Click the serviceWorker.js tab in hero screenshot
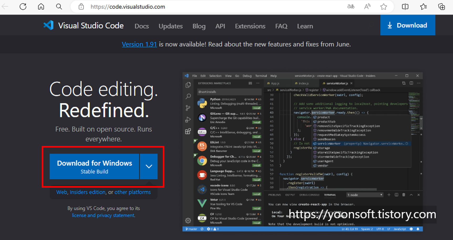 point(337,83)
